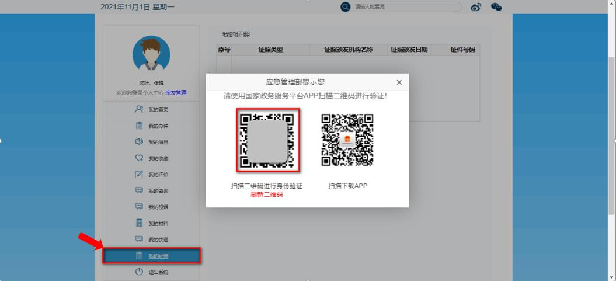Click 我的办件 clipboard icon
This screenshot has width=616, height=281.
tap(139, 126)
